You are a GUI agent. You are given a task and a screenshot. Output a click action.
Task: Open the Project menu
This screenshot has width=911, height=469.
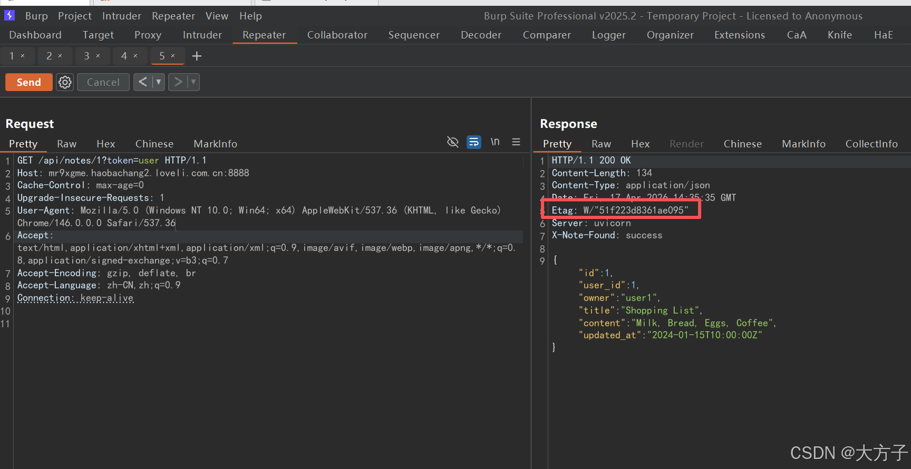(x=75, y=16)
